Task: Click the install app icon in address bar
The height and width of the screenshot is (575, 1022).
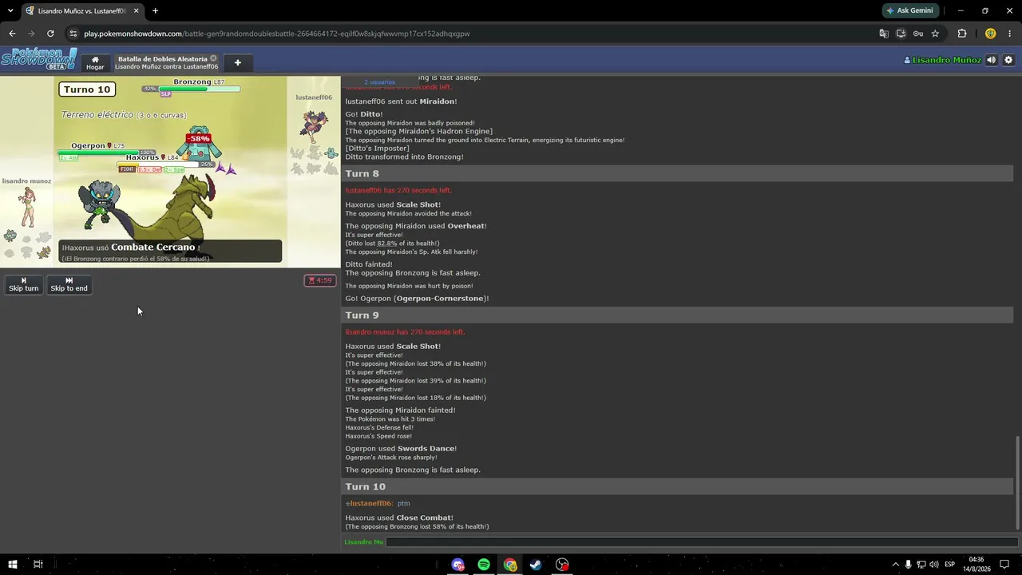Action: coord(901,34)
